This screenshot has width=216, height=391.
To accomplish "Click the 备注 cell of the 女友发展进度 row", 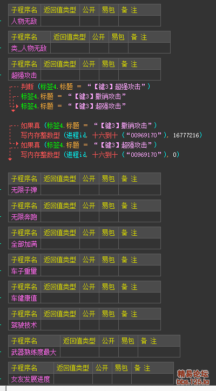I will (x=152, y=379).
